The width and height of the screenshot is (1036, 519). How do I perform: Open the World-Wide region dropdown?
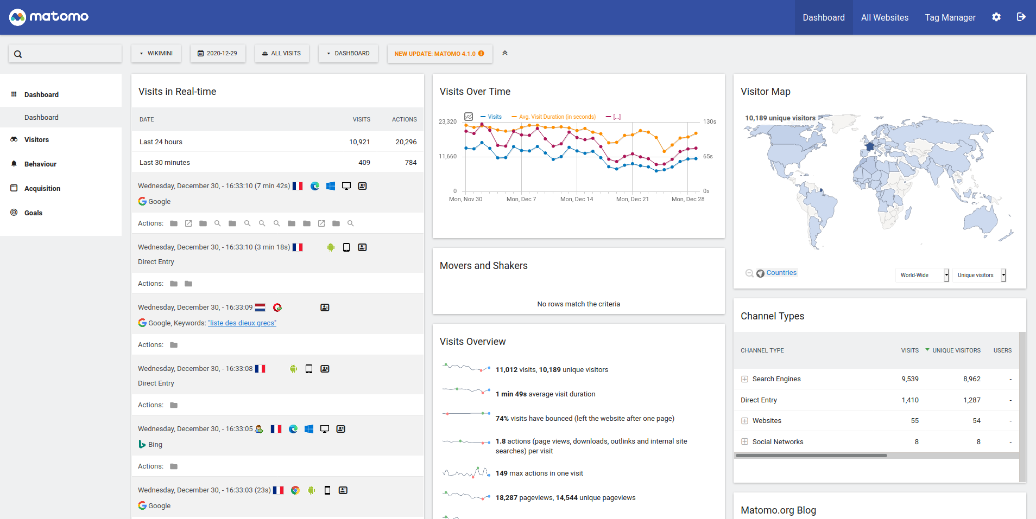coord(921,275)
